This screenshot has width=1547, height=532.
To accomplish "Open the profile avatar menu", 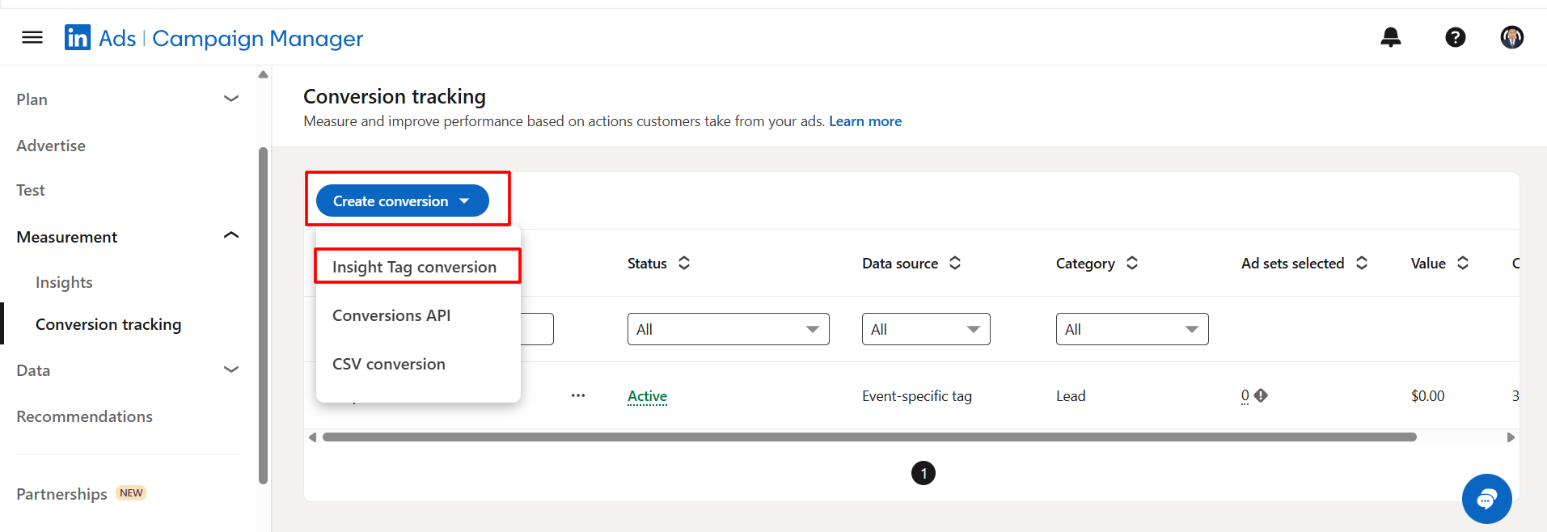I will (x=1511, y=37).
